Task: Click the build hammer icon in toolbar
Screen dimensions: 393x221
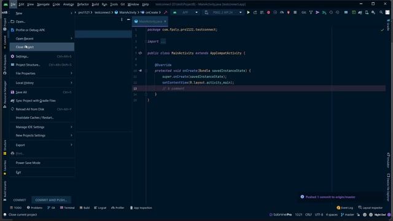Action: 165,12
